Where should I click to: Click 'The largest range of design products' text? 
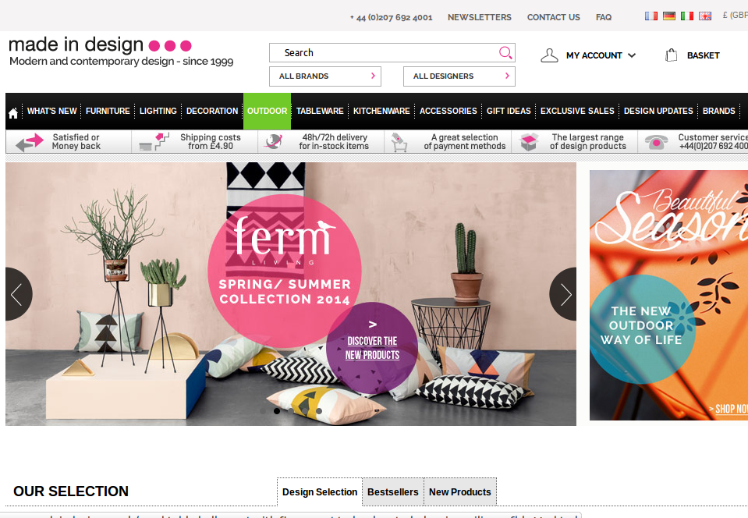(588, 142)
